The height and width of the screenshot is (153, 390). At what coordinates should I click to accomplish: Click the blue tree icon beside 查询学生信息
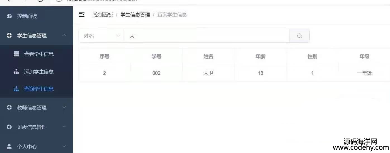(16, 89)
